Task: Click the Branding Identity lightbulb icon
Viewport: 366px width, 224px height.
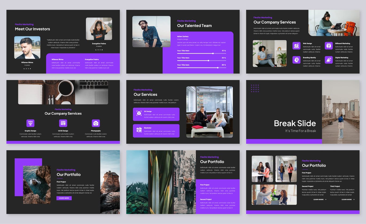Action: click(x=296, y=60)
